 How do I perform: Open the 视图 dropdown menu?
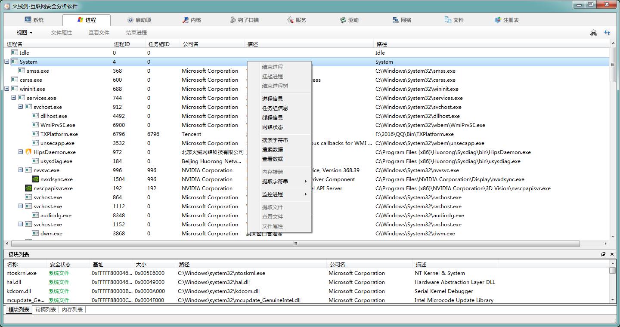coord(25,33)
